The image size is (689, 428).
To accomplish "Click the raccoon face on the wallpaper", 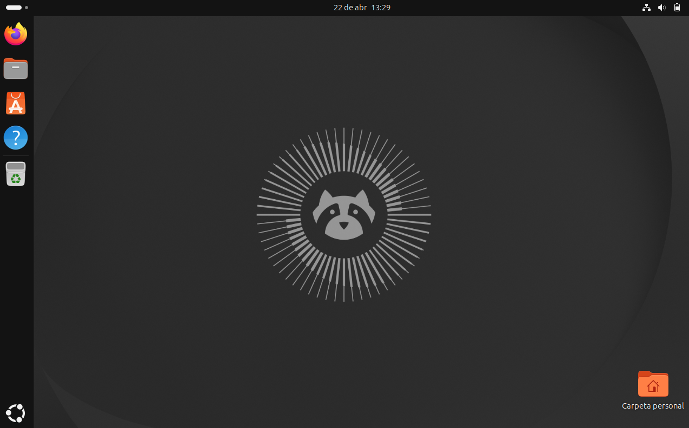I will (x=344, y=214).
